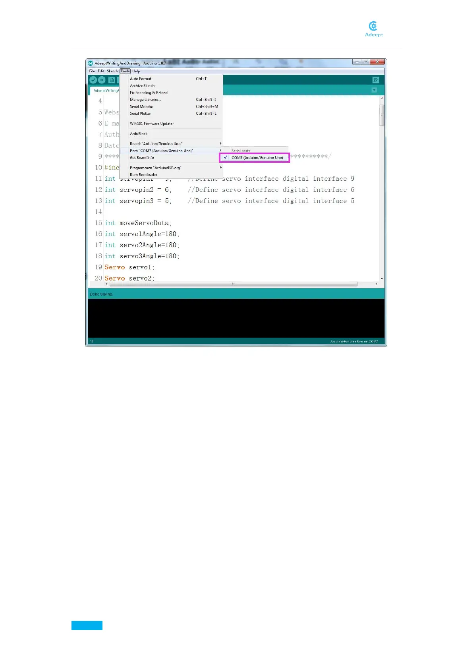
Task: Click code line "int servo3Angle=180;"
Action: click(x=142, y=256)
